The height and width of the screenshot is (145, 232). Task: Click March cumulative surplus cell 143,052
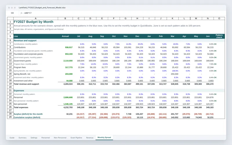click(x=175, y=117)
